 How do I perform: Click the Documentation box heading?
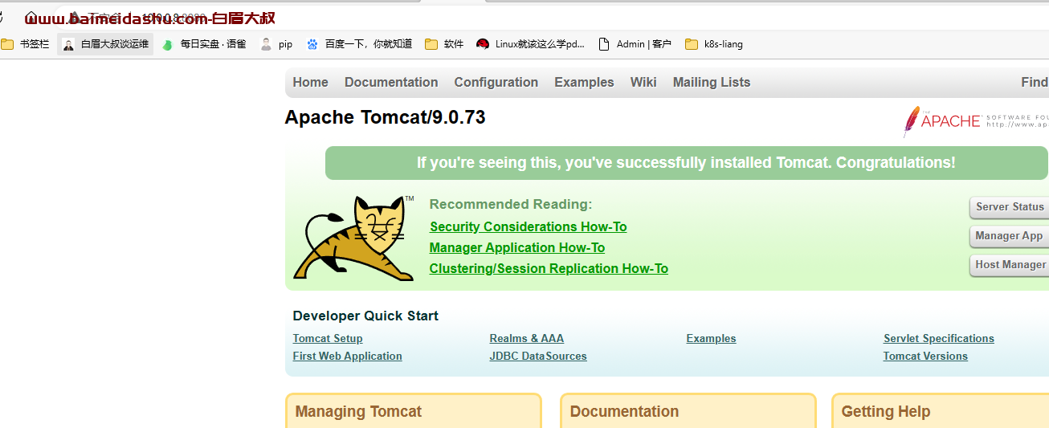[x=624, y=412]
